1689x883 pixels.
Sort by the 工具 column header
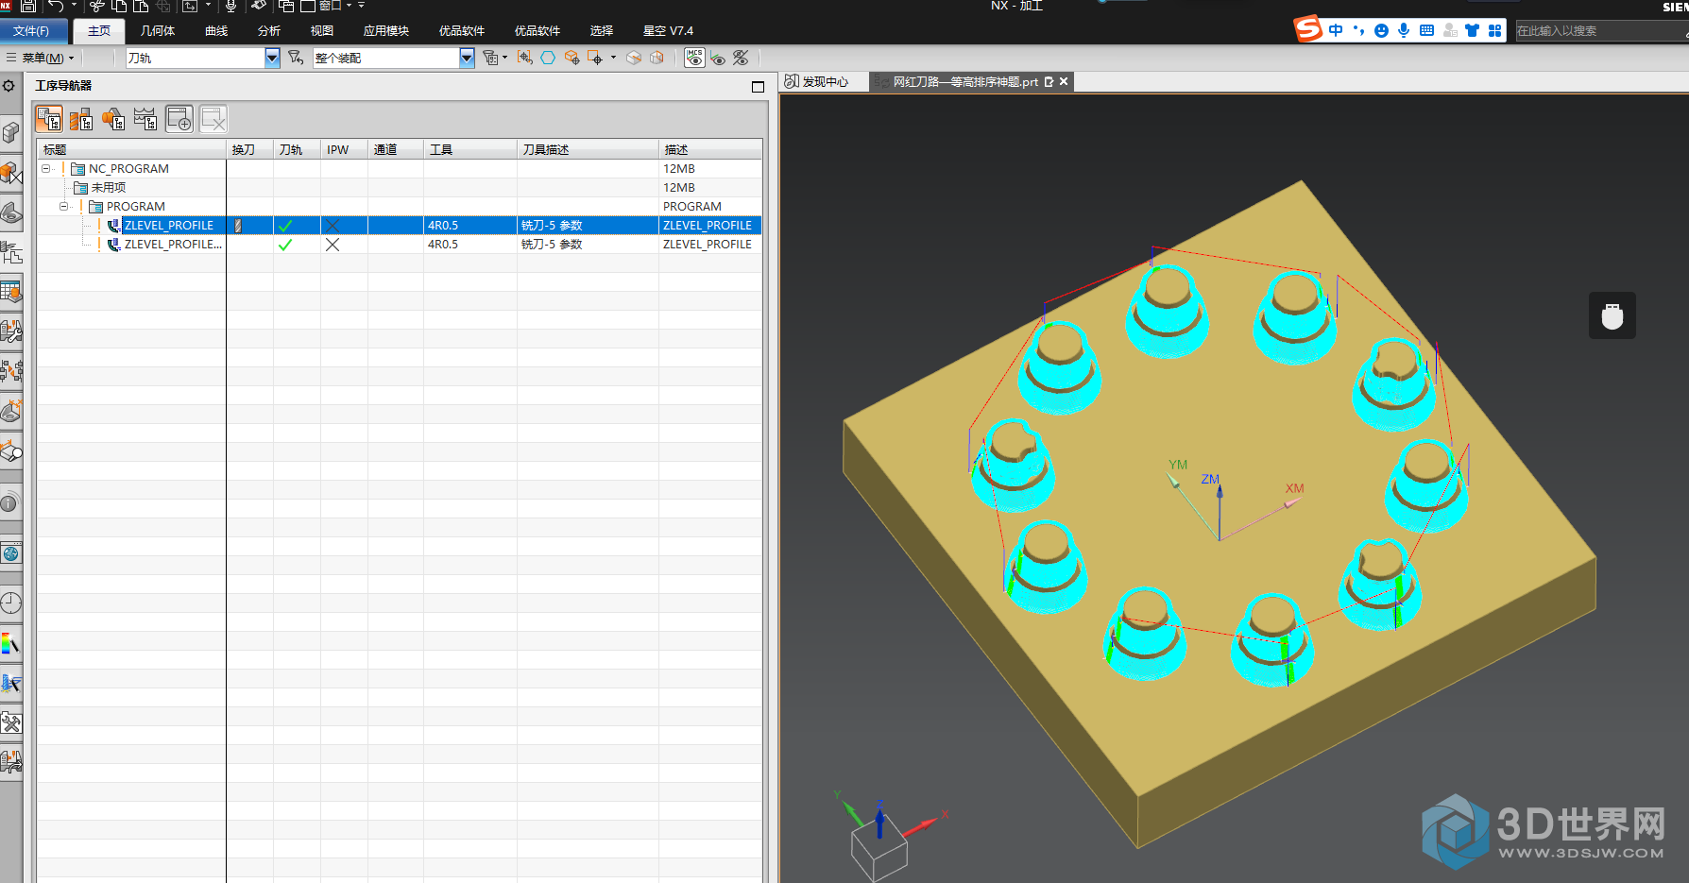[x=469, y=149]
